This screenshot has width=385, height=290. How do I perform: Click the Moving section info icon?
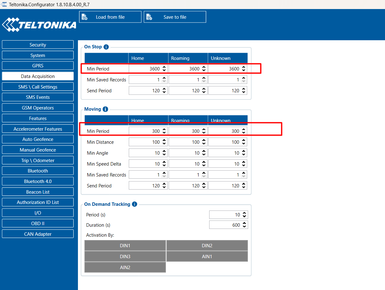tap(105, 109)
